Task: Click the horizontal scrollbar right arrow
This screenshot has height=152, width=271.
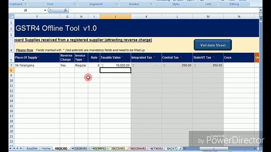Action: 255,148
